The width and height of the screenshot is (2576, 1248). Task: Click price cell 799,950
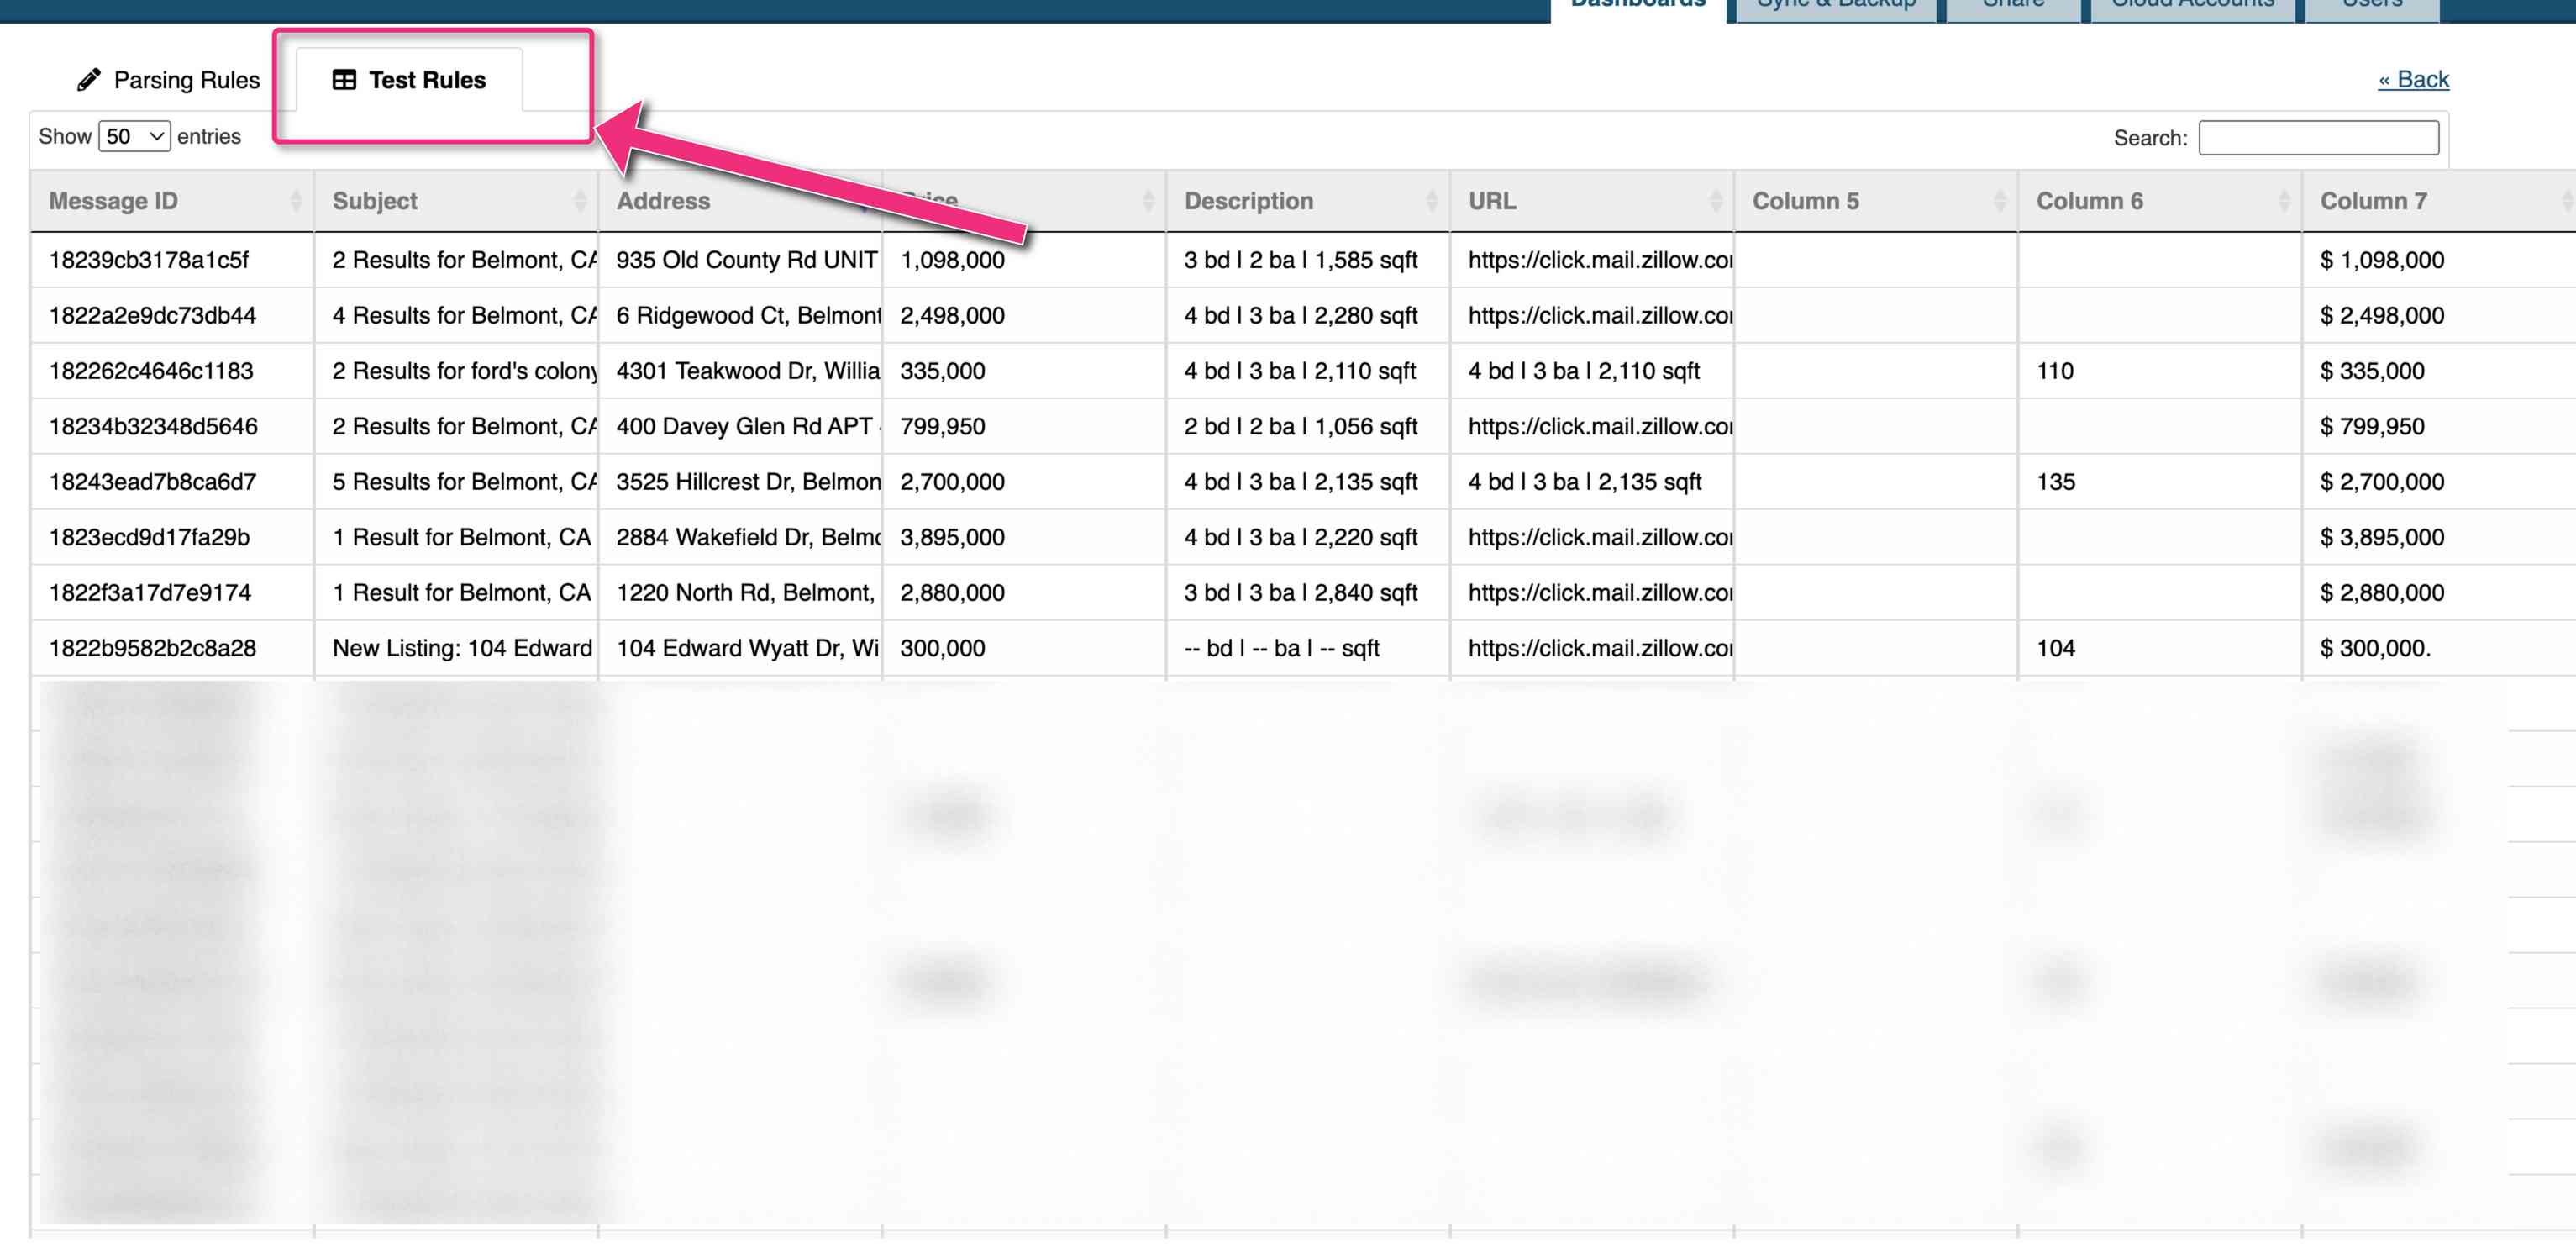point(942,427)
